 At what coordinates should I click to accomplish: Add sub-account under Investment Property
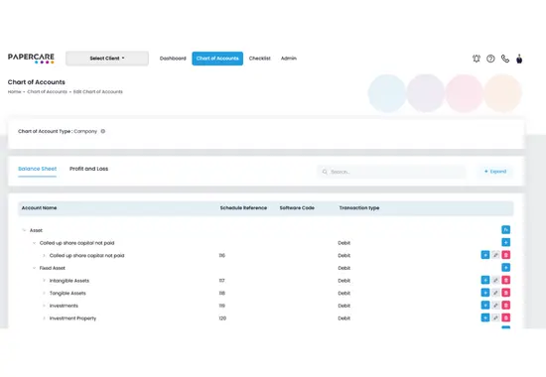pos(485,317)
